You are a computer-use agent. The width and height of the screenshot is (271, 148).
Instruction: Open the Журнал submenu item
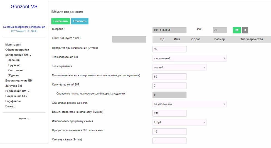13,75
